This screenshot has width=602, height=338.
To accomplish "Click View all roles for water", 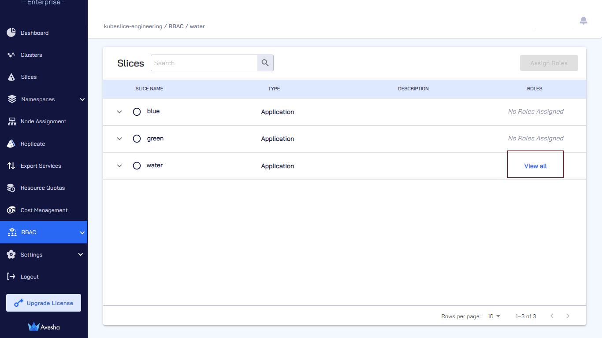I will click(x=535, y=166).
